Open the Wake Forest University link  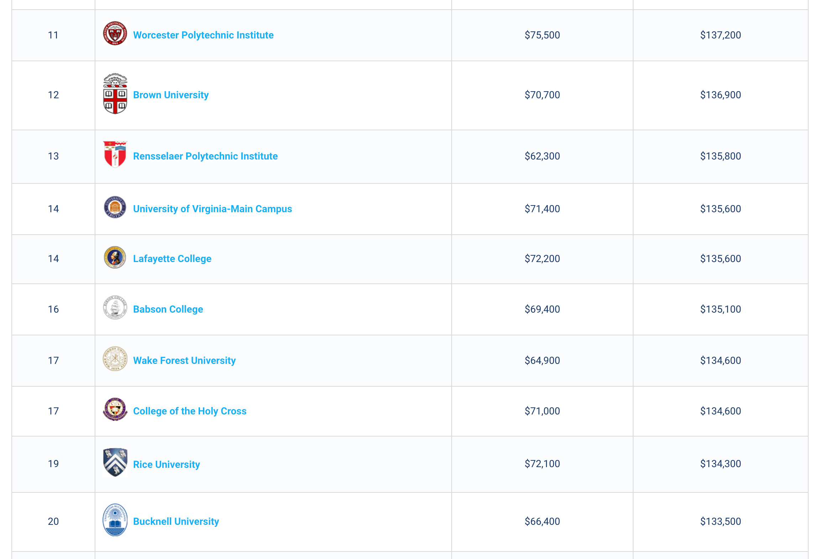(184, 360)
